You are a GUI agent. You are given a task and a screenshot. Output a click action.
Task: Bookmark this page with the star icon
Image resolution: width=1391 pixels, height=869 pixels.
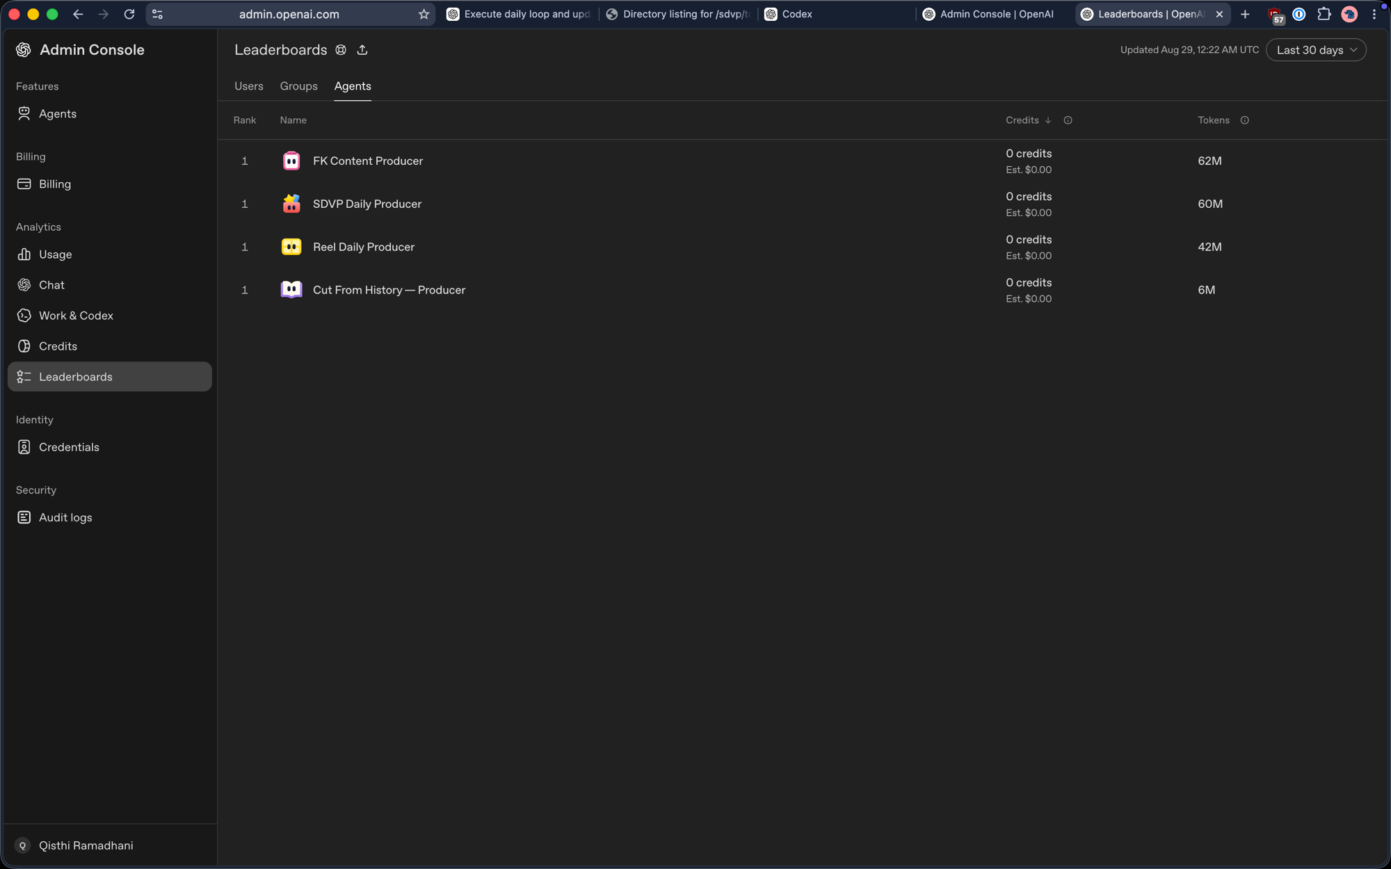click(x=424, y=14)
